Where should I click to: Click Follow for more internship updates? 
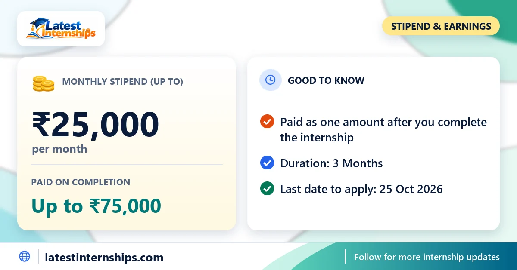point(427,257)
